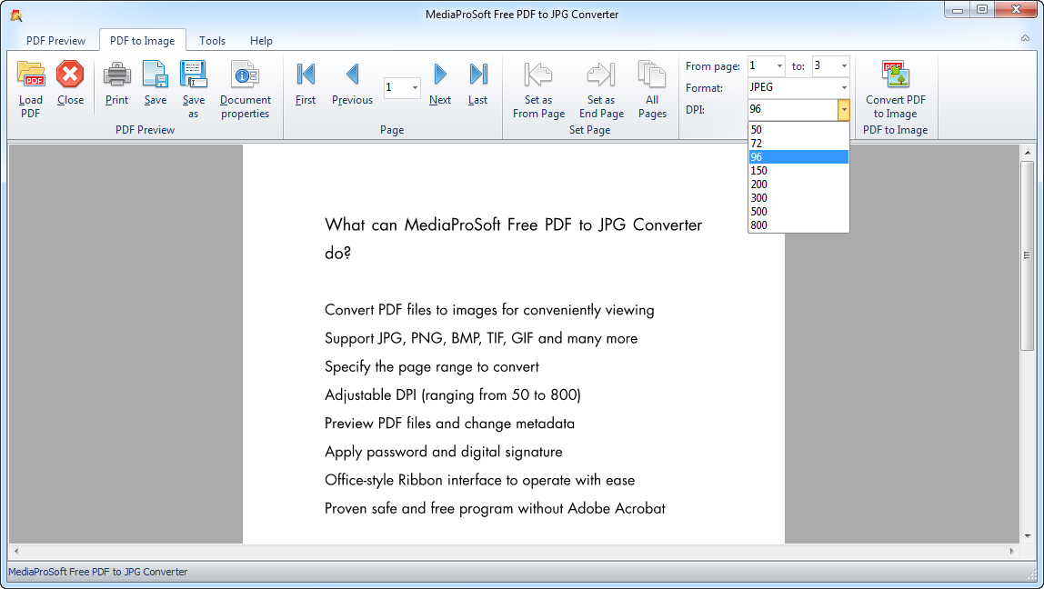Click the app icon in the title bar

point(16,15)
